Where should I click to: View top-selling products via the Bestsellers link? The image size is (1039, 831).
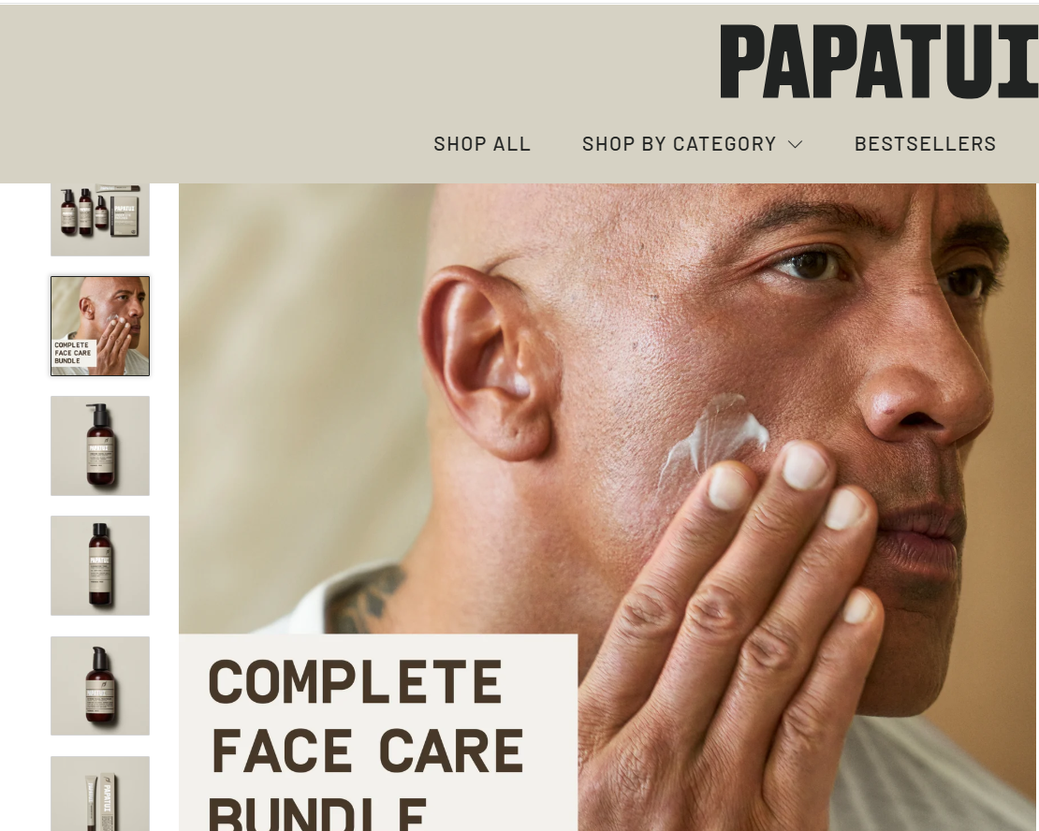(925, 144)
